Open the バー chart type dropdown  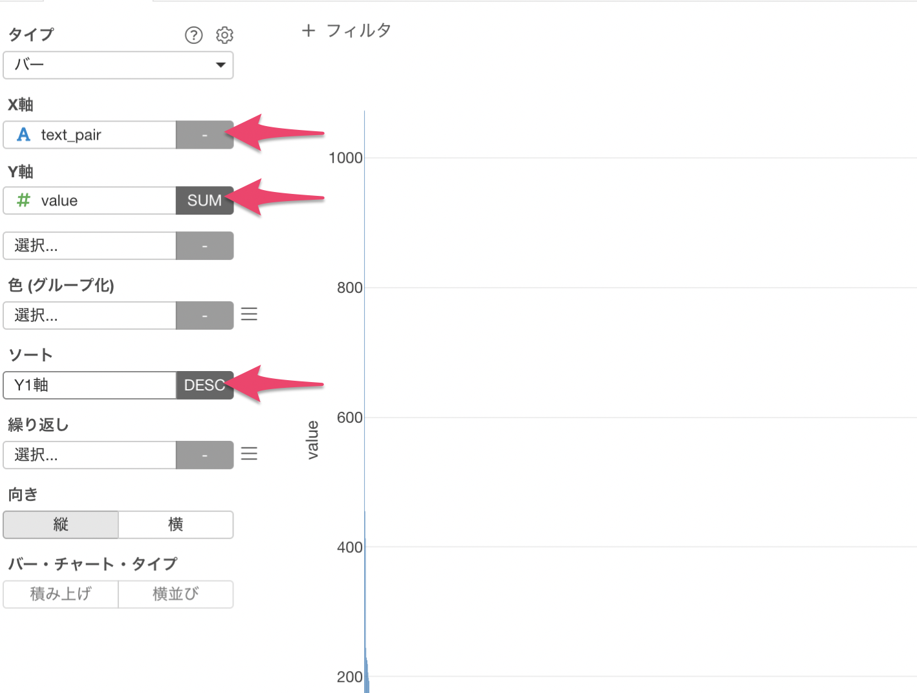(x=118, y=65)
